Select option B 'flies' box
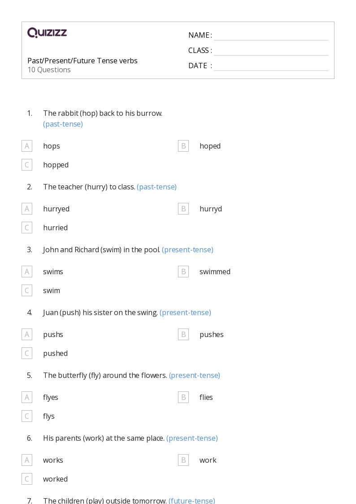356x504 pixels. point(183,397)
